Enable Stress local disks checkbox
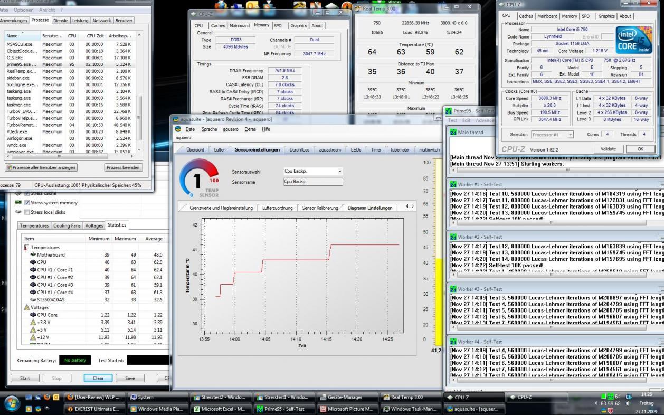The height and width of the screenshot is (415, 664). 27,212
